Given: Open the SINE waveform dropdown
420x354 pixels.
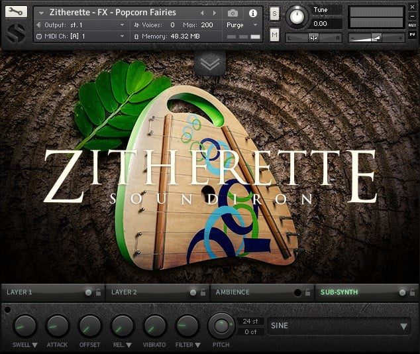Looking at the screenshot, I should (x=339, y=326).
